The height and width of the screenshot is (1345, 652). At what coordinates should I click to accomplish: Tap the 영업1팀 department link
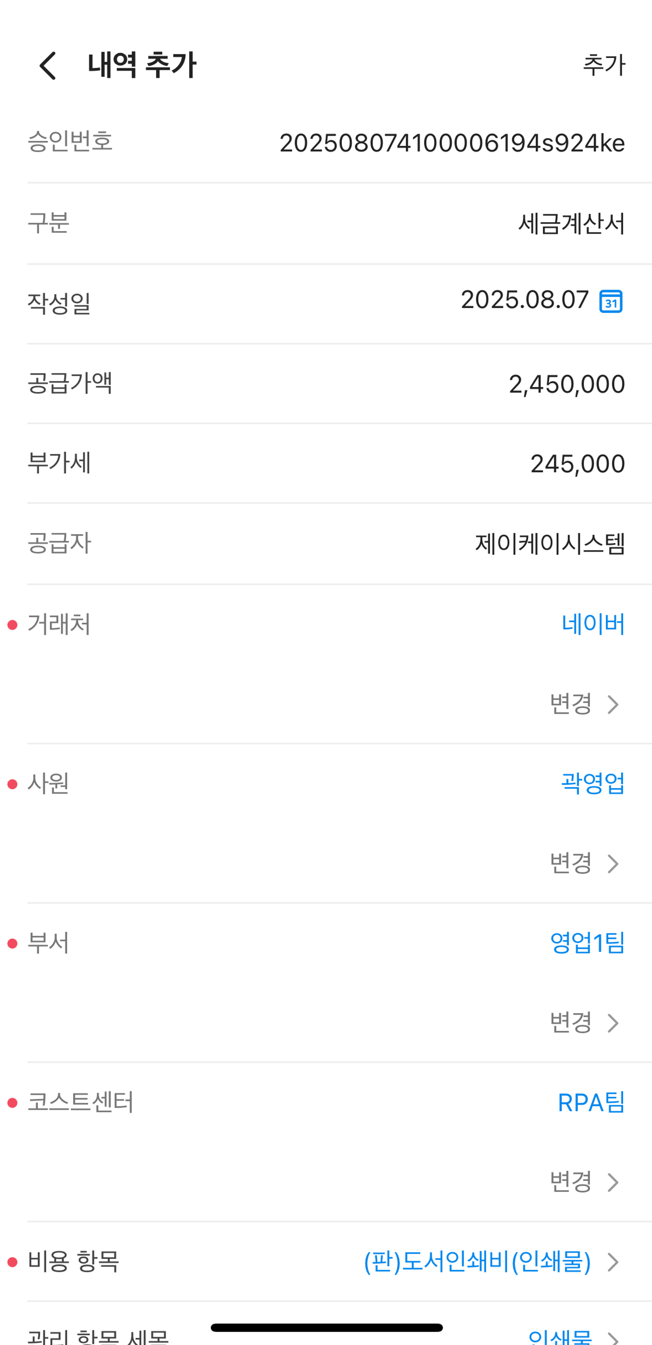(x=587, y=943)
